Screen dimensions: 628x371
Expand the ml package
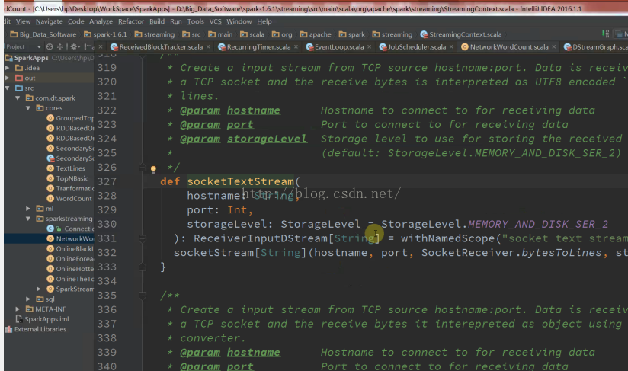point(28,209)
